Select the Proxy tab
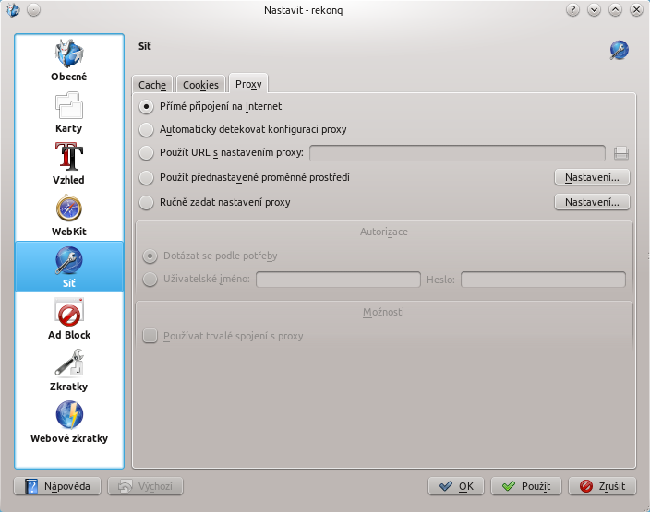The image size is (650, 512). click(x=248, y=84)
